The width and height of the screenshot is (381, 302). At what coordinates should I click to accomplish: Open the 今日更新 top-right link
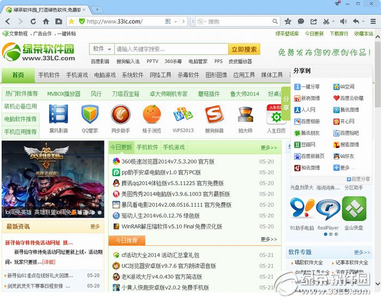(x=314, y=34)
